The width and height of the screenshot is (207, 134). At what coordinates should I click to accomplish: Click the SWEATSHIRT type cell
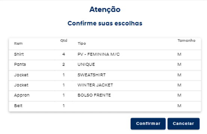(92, 75)
